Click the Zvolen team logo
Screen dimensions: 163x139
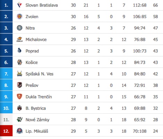[x=19, y=16]
